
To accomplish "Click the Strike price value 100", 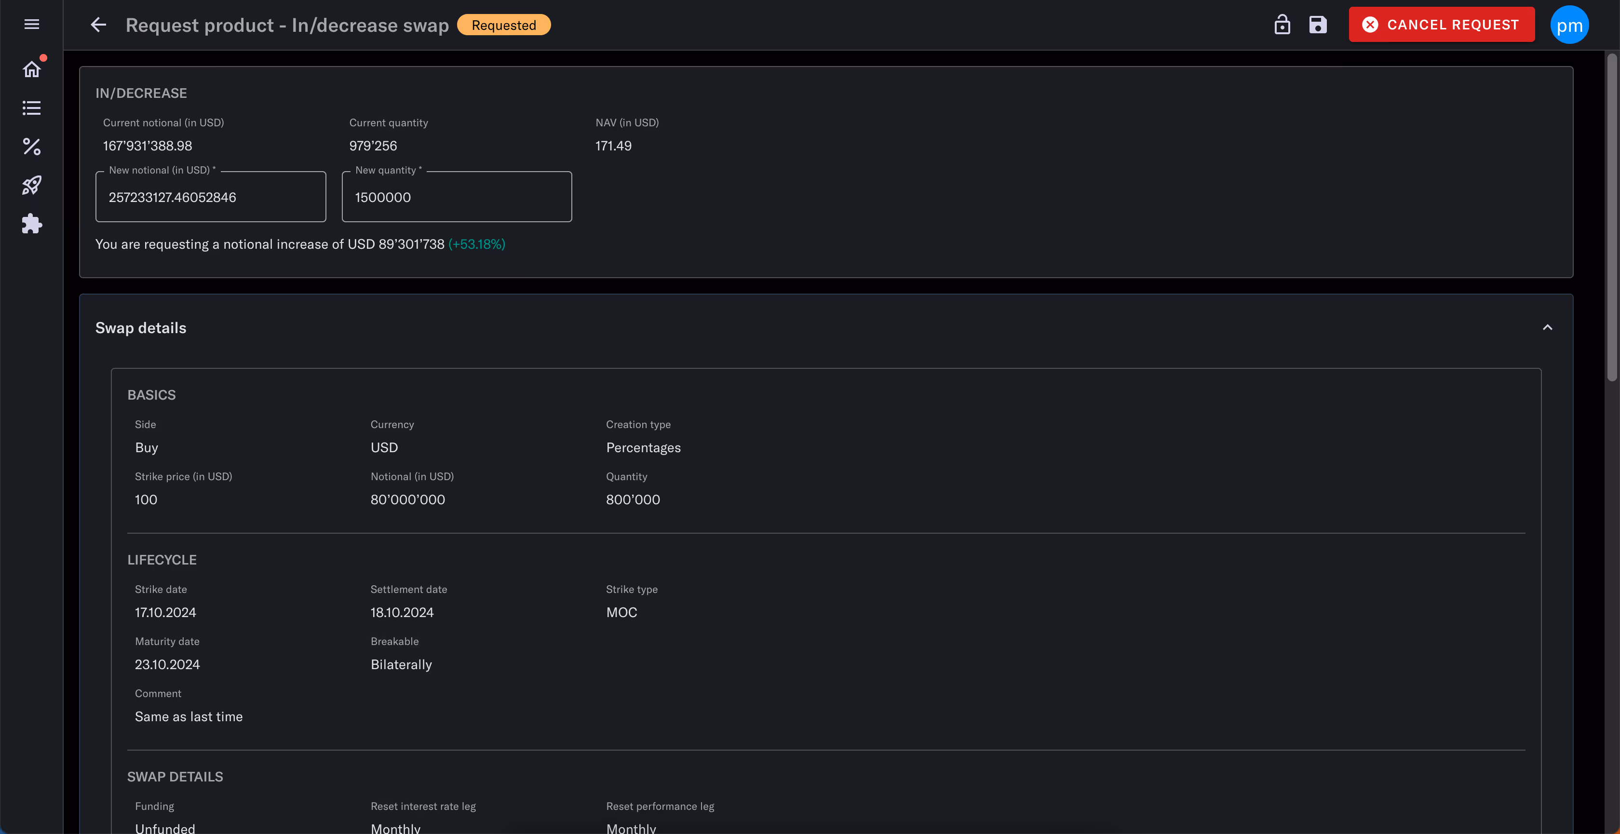I will pos(146,500).
